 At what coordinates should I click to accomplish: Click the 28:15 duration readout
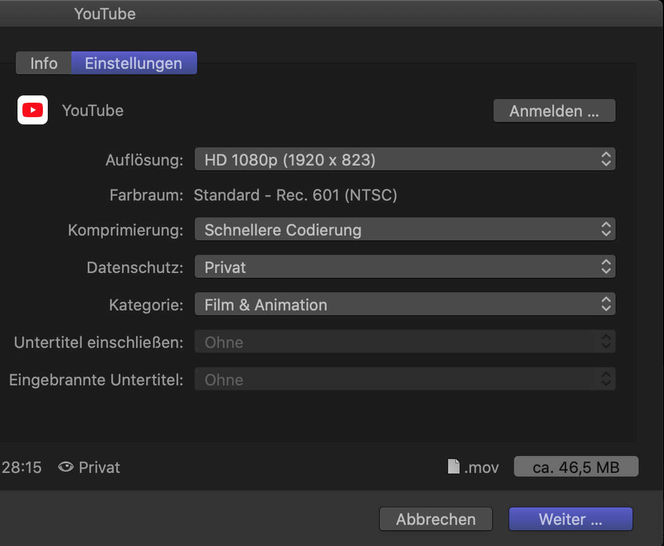[22, 467]
